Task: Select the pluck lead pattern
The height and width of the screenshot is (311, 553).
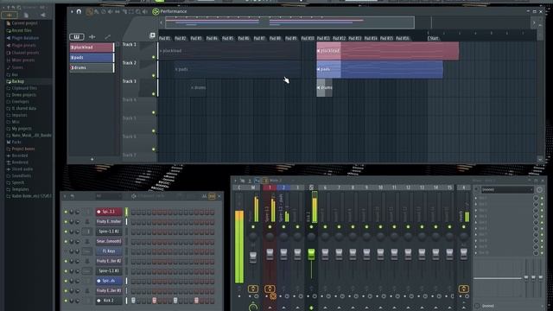Action: [x=92, y=48]
